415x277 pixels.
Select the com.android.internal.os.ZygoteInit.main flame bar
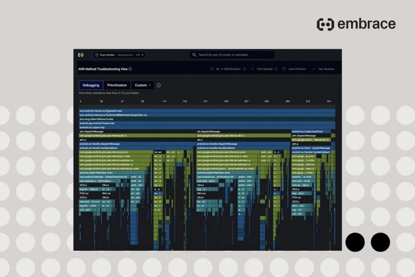point(207,111)
